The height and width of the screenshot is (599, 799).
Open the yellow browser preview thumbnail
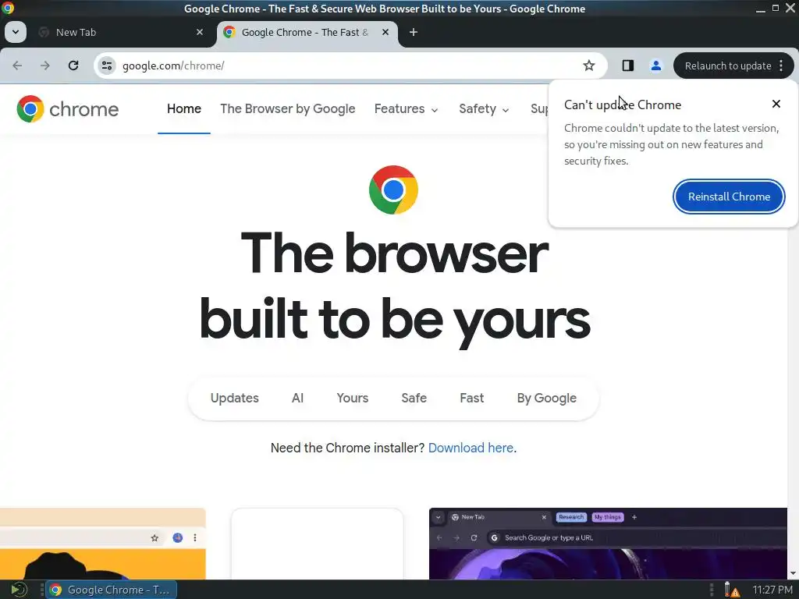(x=102, y=544)
